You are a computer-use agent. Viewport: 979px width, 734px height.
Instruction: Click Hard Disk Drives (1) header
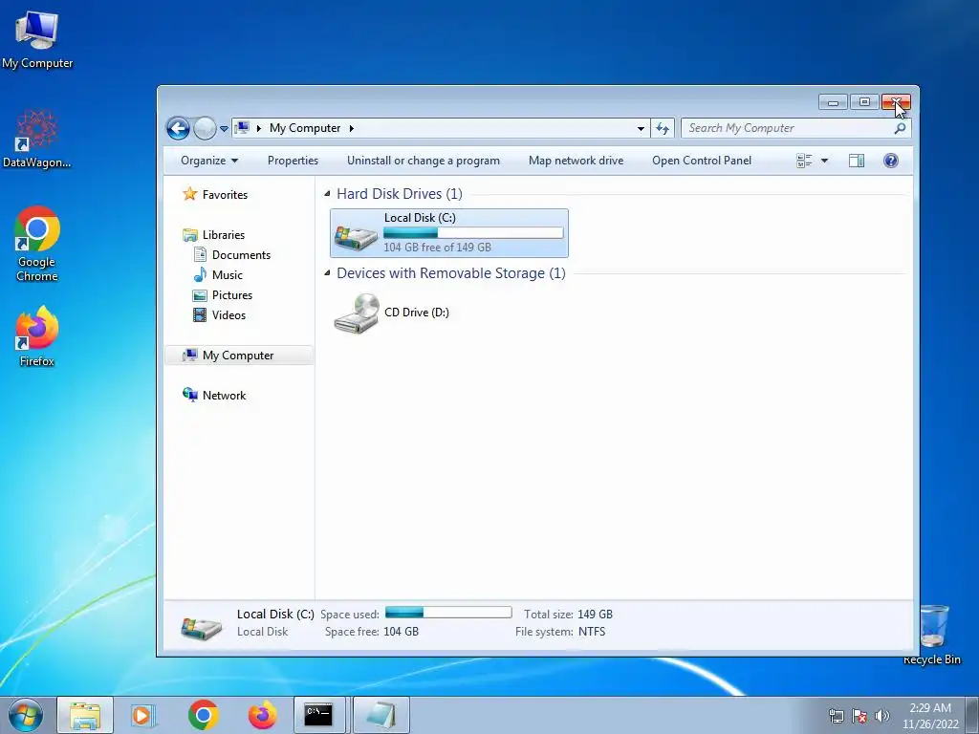[x=400, y=194]
